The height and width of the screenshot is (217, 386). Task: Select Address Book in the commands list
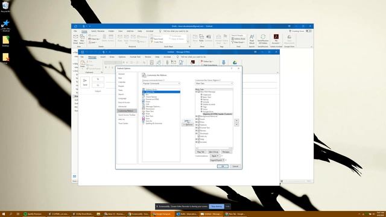tap(161, 90)
